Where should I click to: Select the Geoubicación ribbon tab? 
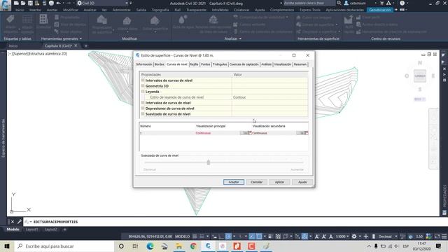tap(379, 10)
